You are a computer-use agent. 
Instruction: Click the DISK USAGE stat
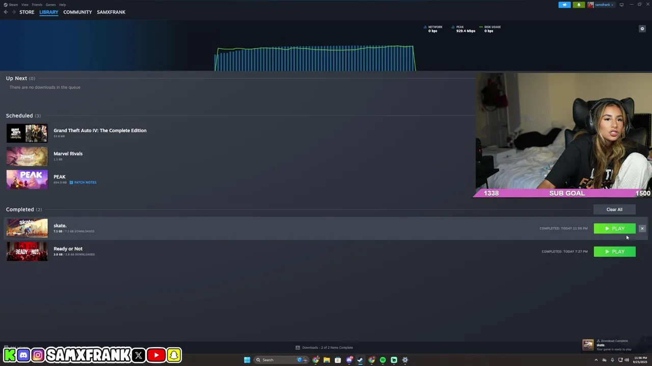(x=490, y=29)
